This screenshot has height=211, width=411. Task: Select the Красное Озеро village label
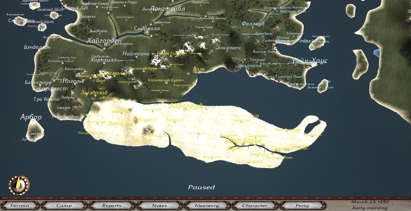click(95, 3)
